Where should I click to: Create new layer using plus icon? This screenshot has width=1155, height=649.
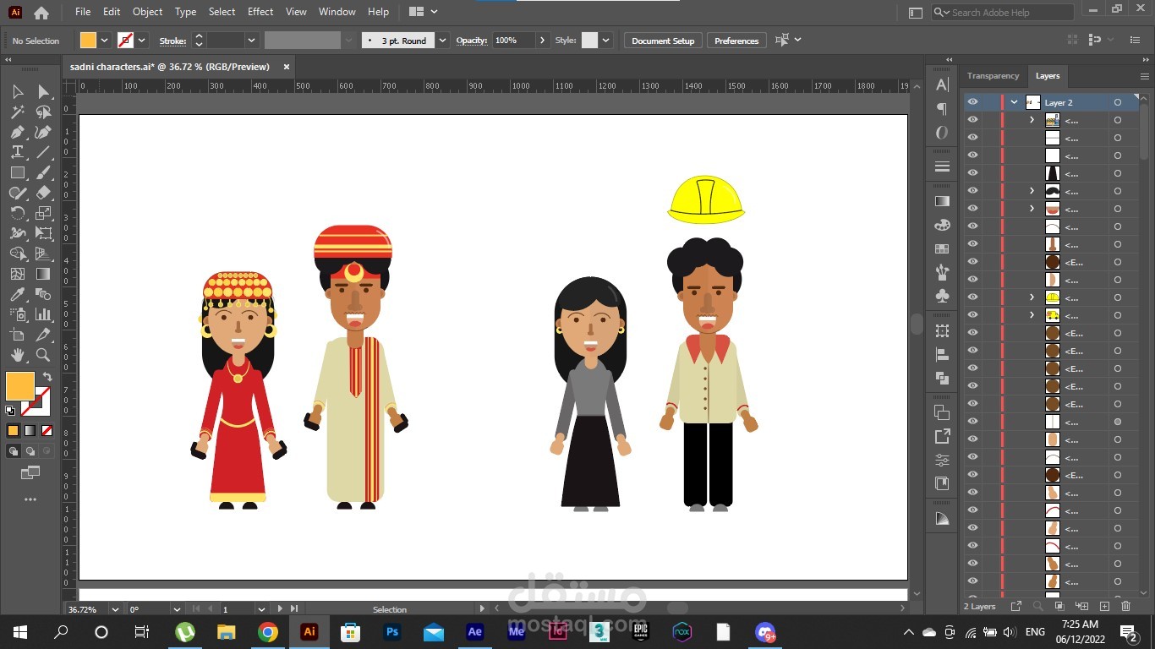coord(1104,606)
